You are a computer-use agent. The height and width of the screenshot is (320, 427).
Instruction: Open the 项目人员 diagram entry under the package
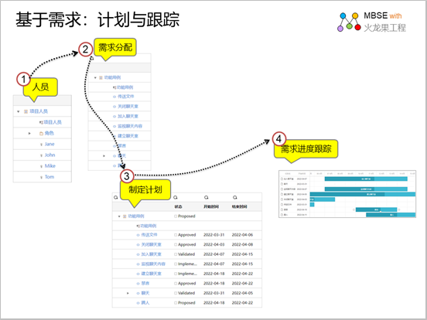click(53, 122)
